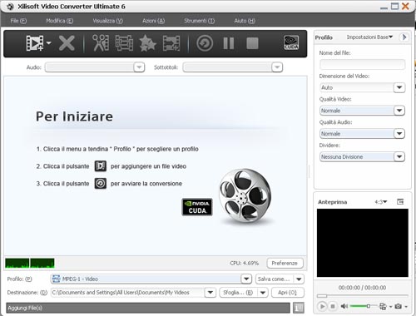
Task: Stop the preview playback
Action: click(x=333, y=306)
